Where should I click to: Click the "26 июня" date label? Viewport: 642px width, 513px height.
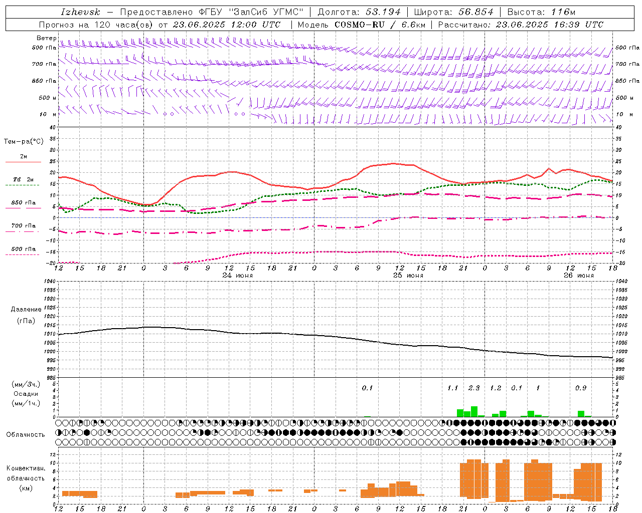point(579,276)
